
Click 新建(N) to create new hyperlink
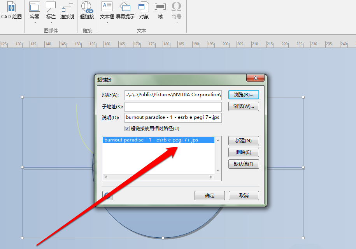244,141
